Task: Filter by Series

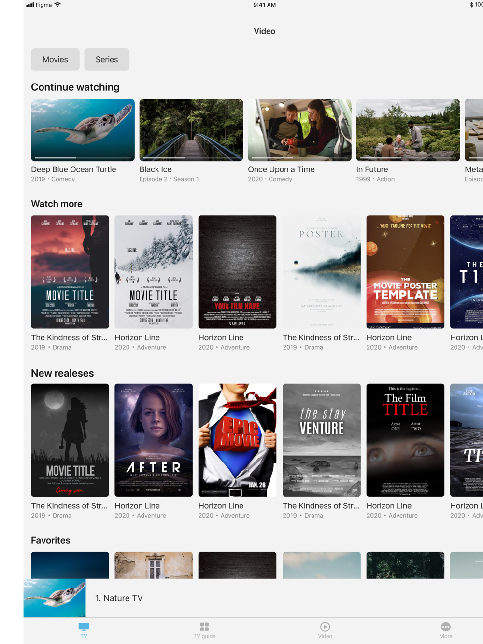Action: pos(107,59)
